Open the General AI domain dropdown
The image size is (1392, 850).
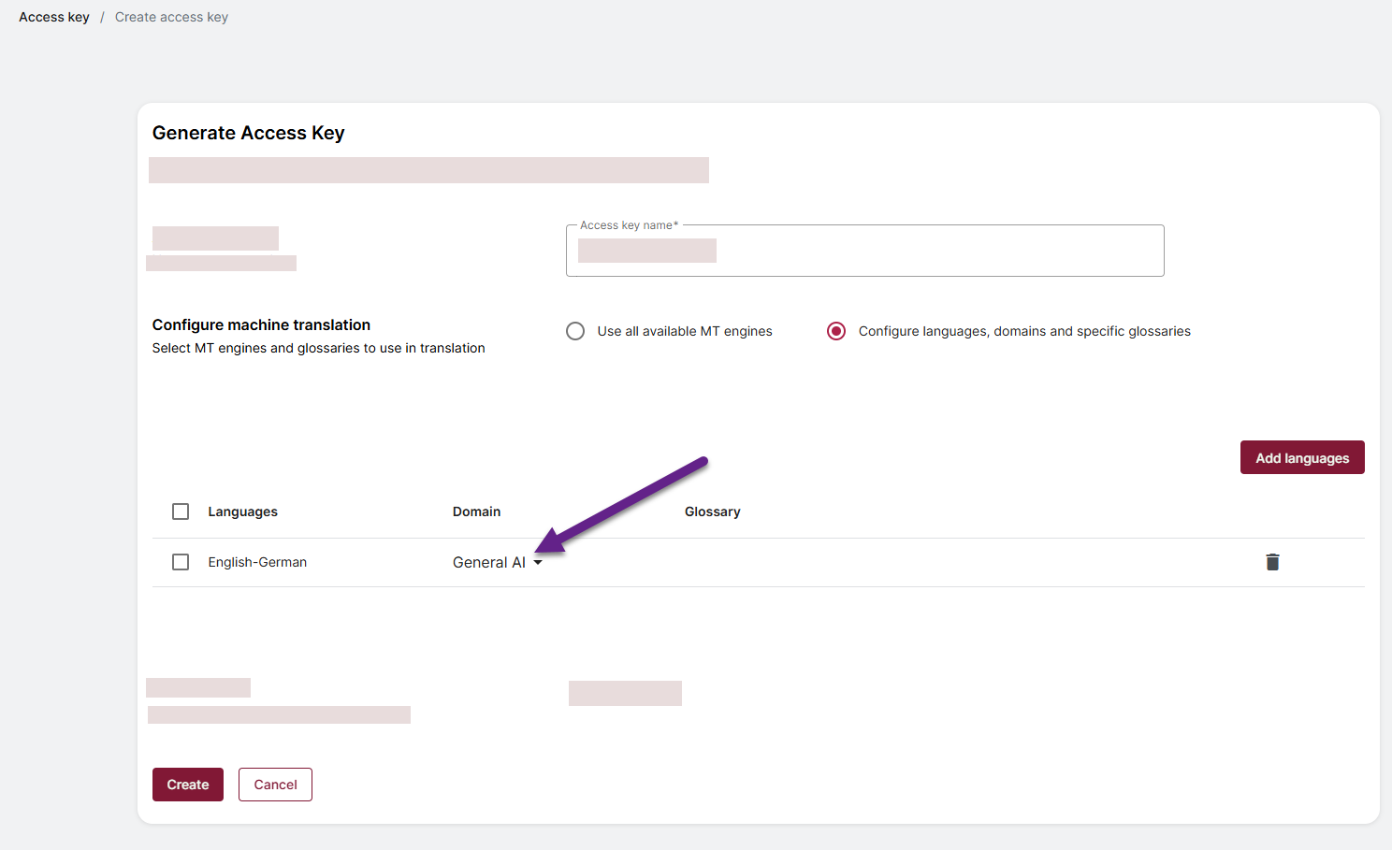click(488, 562)
